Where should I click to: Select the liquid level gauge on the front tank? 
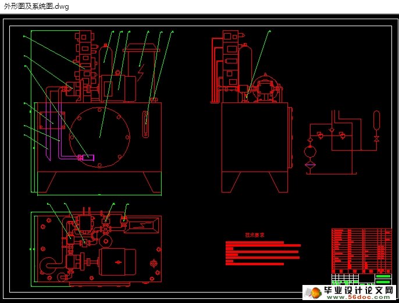coord(145,124)
